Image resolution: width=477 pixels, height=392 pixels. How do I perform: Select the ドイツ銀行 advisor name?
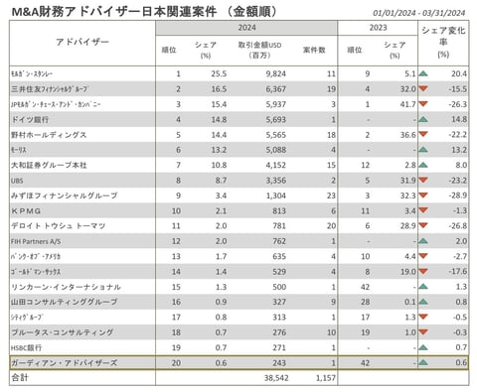coord(30,119)
